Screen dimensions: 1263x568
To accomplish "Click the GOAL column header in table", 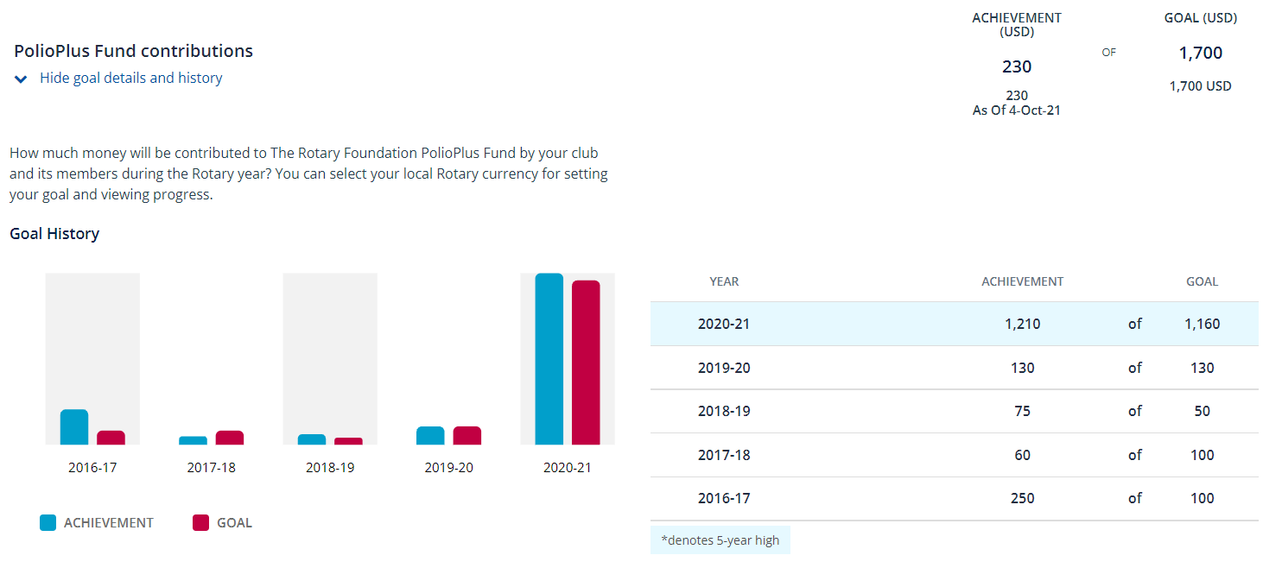I will coord(1202,281).
